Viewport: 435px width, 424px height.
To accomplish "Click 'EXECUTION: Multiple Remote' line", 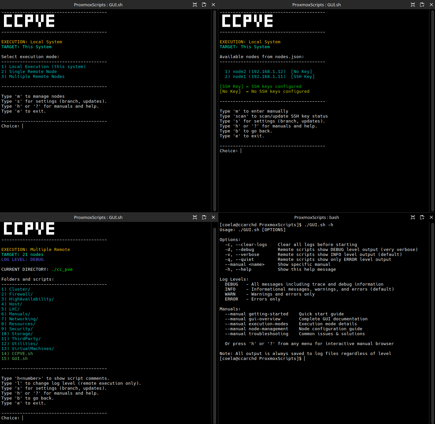I will (x=36, y=250).
